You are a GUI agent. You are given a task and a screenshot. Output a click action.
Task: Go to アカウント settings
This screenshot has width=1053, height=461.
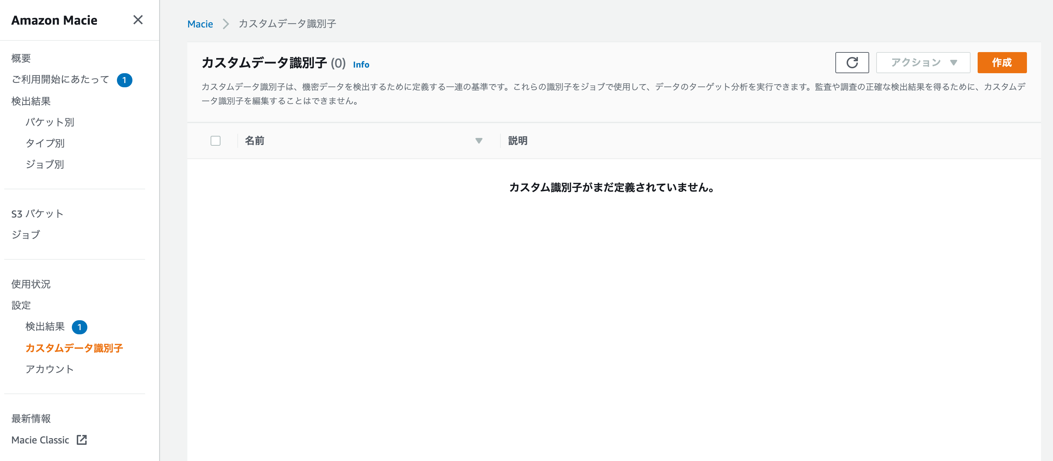[x=49, y=369]
